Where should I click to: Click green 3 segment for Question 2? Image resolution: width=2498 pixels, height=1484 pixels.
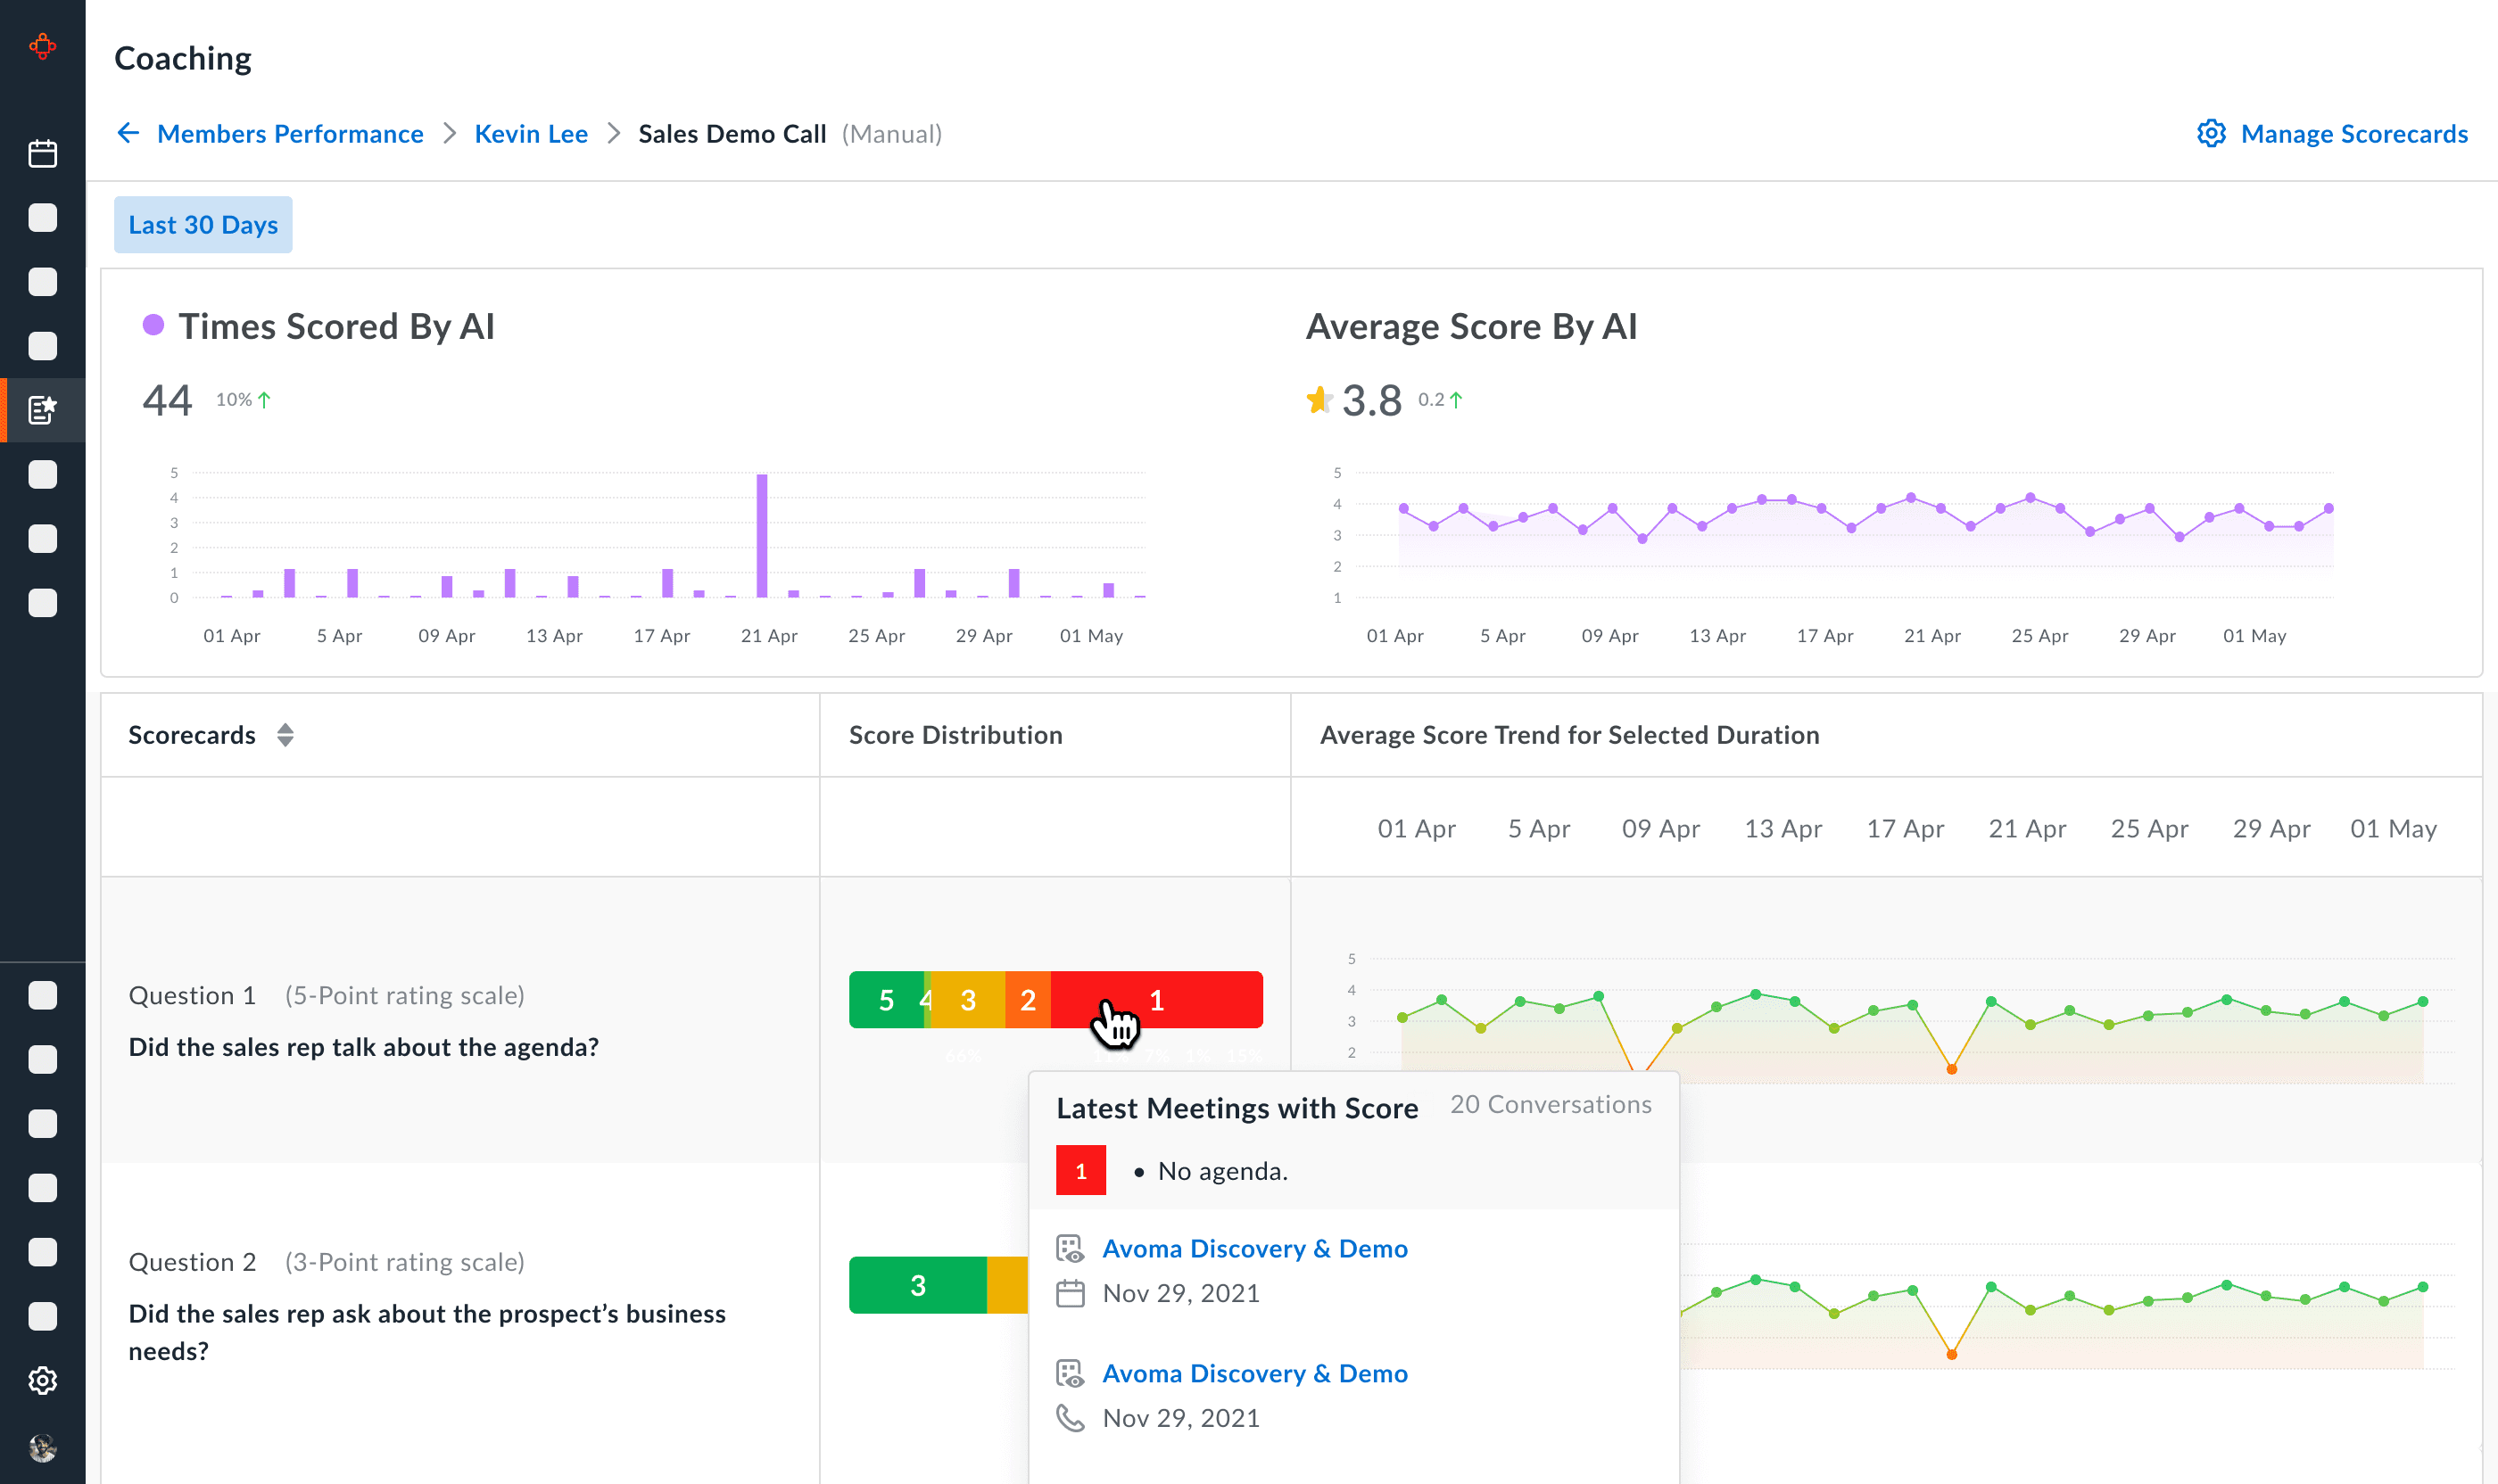(x=917, y=1285)
